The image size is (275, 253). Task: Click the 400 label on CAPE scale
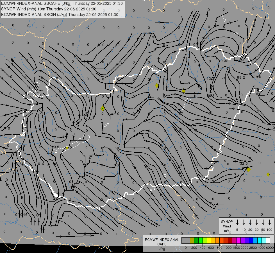coord(203,248)
